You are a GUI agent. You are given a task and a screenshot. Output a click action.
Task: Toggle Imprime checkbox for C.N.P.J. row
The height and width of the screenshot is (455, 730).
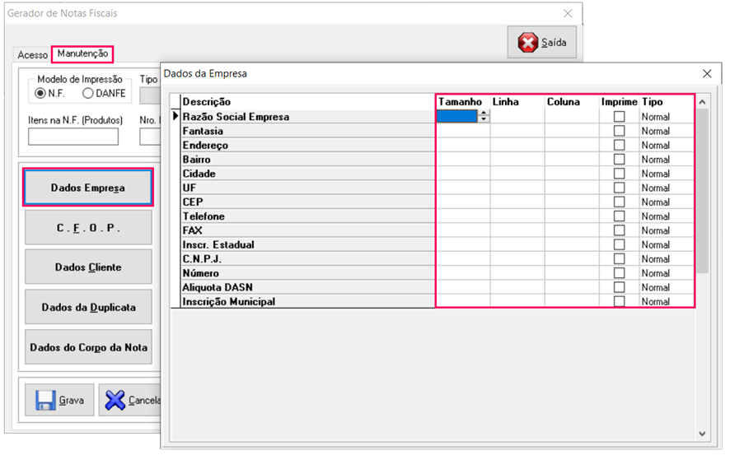pyautogui.click(x=619, y=259)
